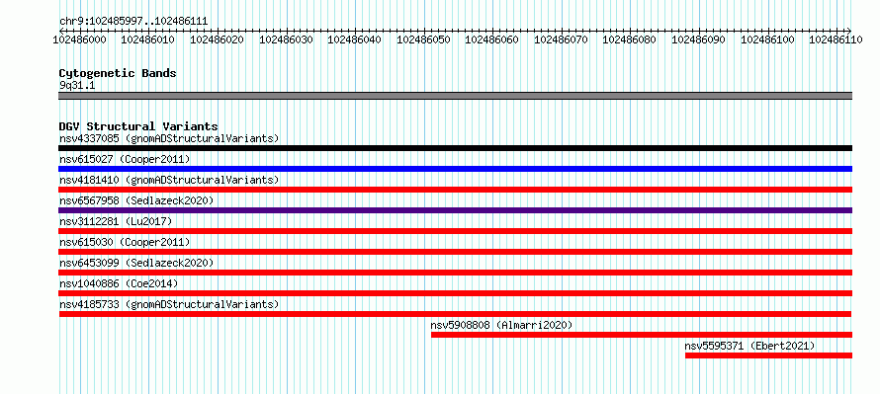Open nsv615030 (Cooper2011) label
The image size is (880, 394).
coord(125,242)
